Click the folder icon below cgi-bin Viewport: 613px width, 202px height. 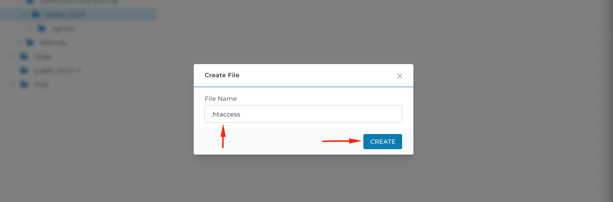tap(30, 42)
